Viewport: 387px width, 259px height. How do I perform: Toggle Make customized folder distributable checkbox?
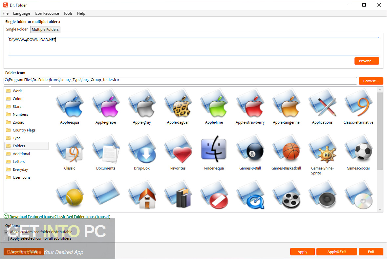point(6,232)
